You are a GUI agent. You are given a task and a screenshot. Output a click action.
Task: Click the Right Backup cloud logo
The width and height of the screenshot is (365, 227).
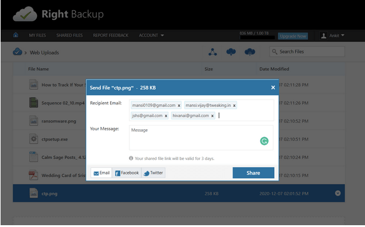coord(25,14)
